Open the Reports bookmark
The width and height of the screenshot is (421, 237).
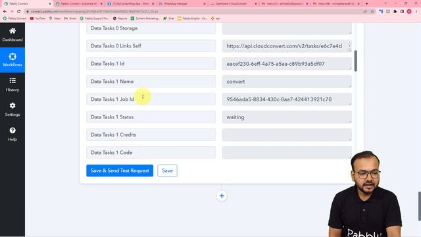(x=120, y=18)
